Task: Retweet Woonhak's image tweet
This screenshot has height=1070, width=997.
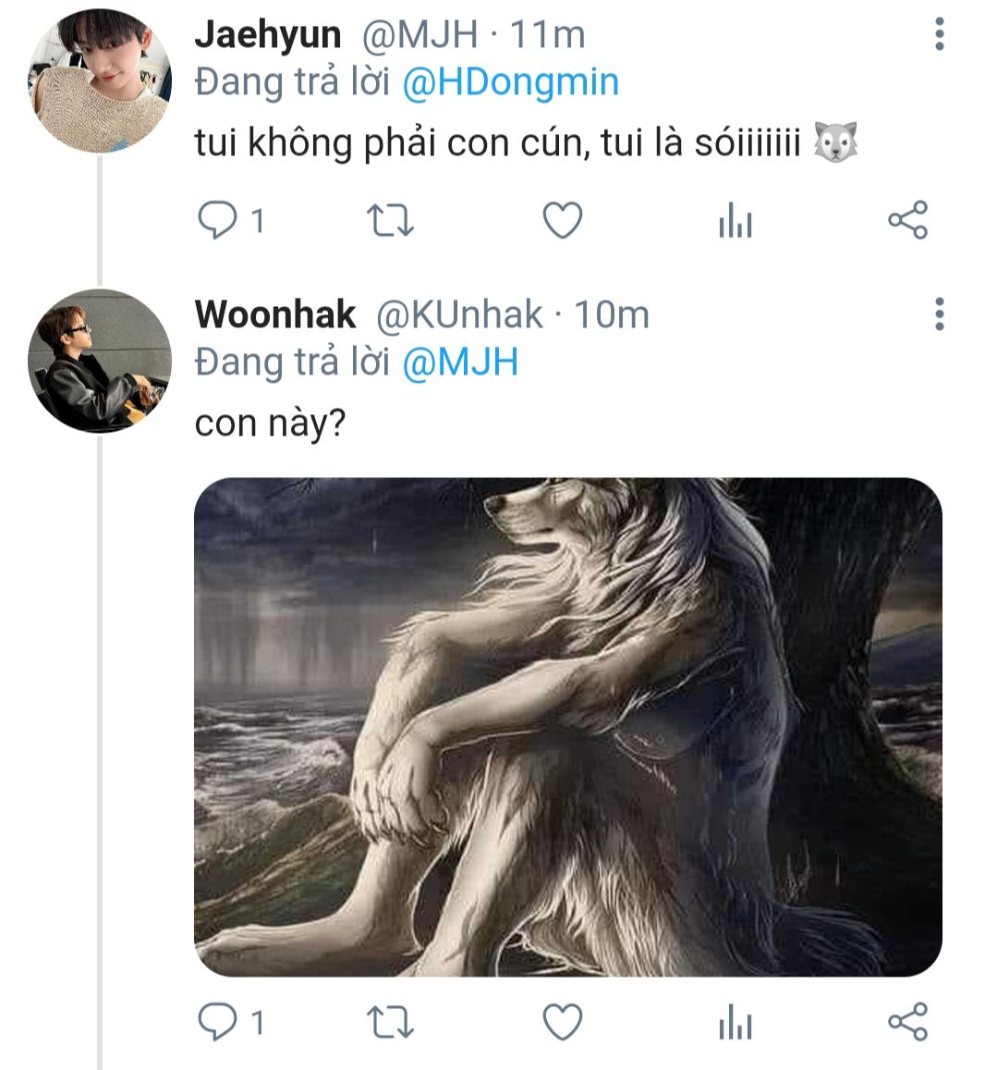Action: [x=390, y=1023]
